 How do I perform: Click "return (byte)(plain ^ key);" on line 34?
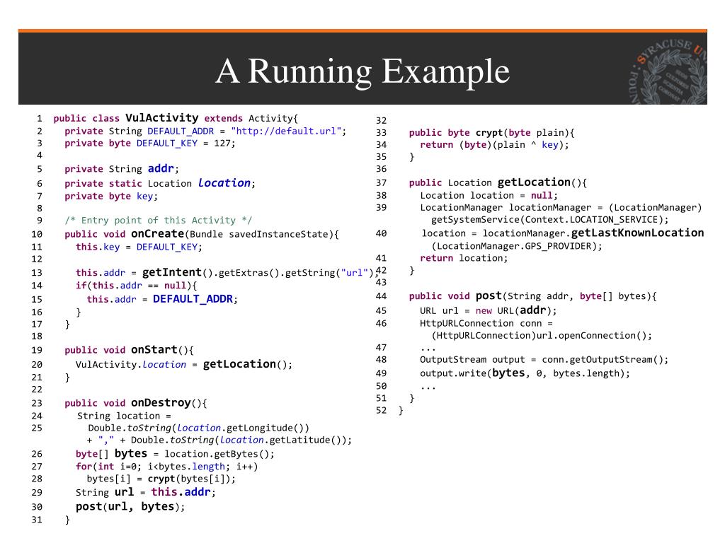pyautogui.click(x=494, y=145)
